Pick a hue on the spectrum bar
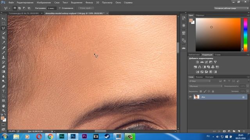Viewport: 250px width, 140px height. coord(246,35)
